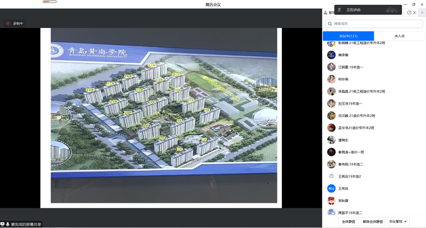Click the 管理 member management header icon
This screenshot has height=228, width=426.
pos(326,12)
